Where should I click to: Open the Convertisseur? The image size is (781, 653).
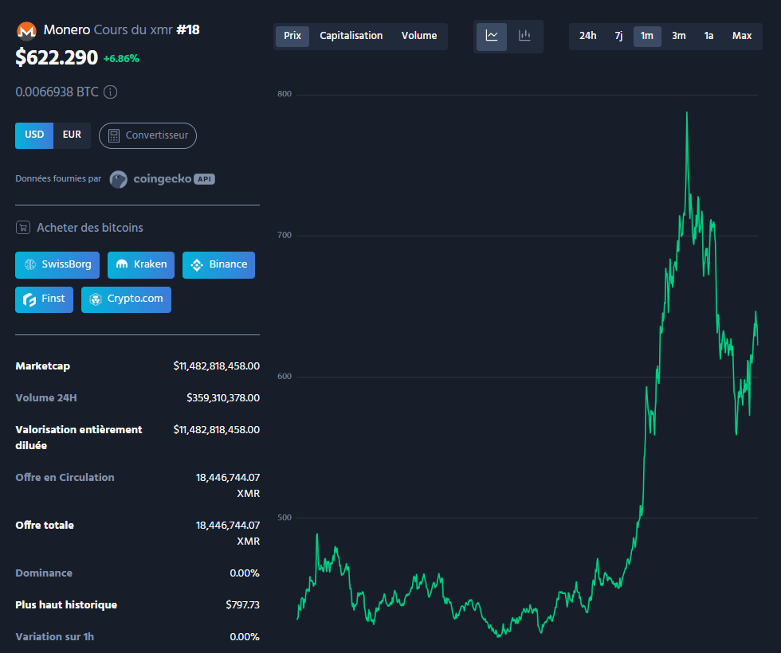coord(147,135)
